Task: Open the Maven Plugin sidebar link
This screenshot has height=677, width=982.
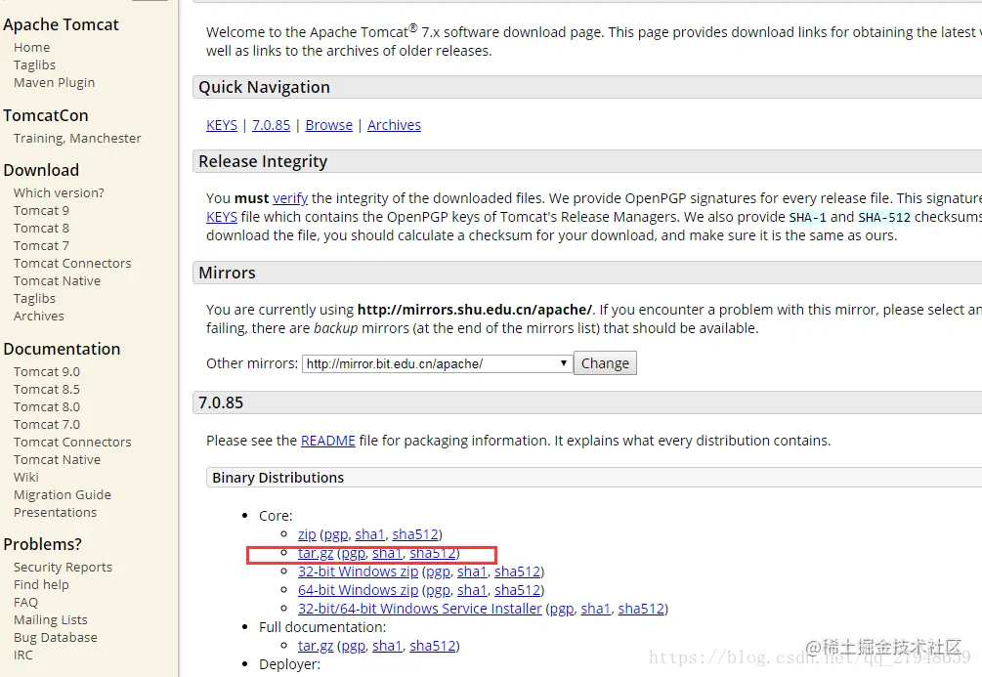Action: [55, 83]
